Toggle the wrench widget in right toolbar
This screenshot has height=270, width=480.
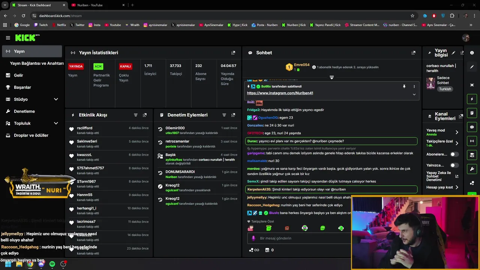click(472, 169)
